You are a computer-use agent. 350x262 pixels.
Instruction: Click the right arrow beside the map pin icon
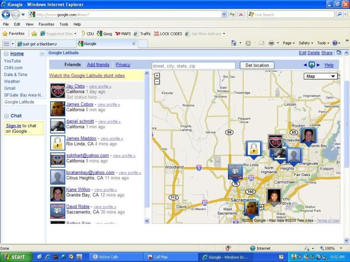(x=318, y=65)
